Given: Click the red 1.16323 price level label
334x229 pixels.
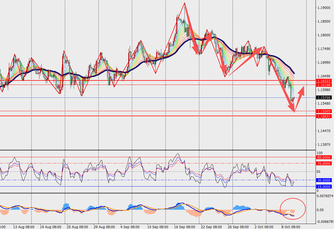Looking at the screenshot, I should click(324, 81).
